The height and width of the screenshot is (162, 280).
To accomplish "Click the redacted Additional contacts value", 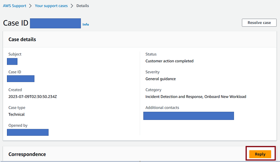I will tap(189, 116).
